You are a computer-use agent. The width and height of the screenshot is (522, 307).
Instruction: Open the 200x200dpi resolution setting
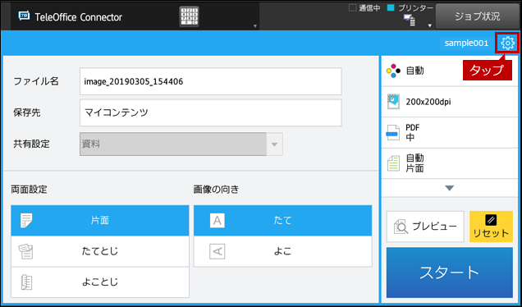[x=450, y=102]
